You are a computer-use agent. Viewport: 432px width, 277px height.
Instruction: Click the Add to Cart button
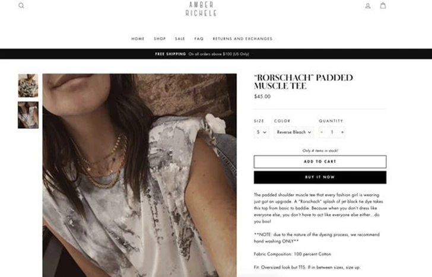click(x=320, y=161)
